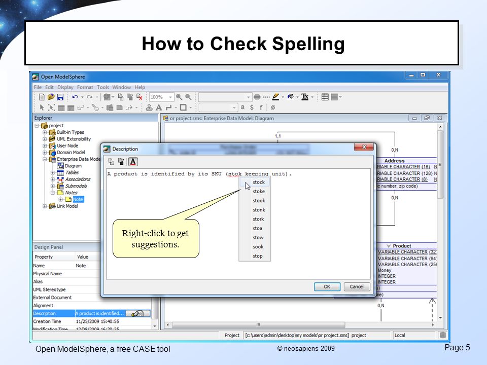Viewport: 487px width, 365px height.
Task: Click the diagram horizontal scrollbar
Action: (258, 325)
